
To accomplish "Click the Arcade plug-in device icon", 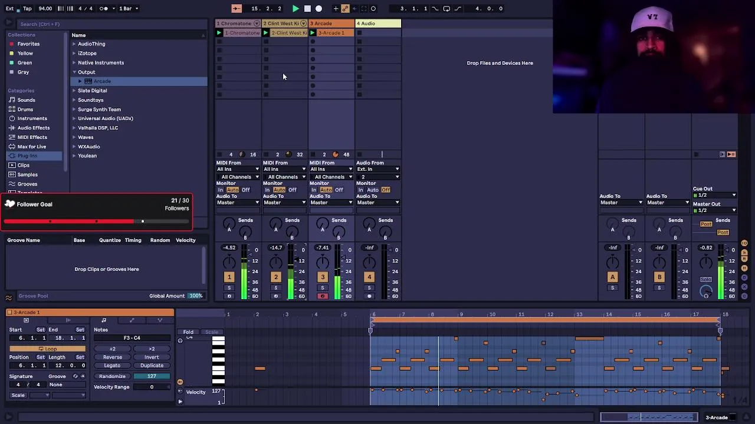I will click(x=88, y=81).
